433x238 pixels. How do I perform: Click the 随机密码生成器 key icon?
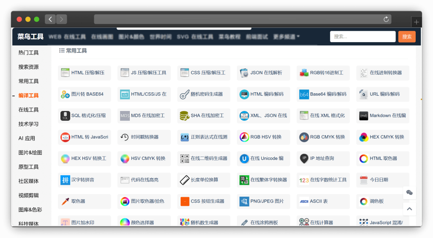coord(184,94)
